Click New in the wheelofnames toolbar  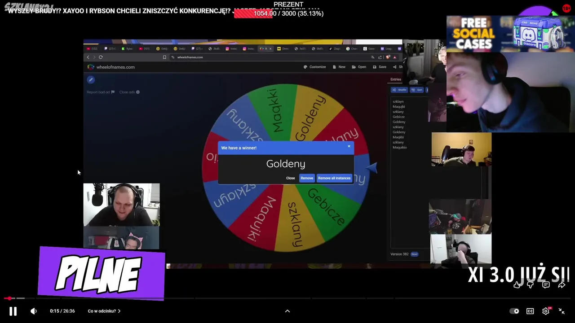pos(339,67)
